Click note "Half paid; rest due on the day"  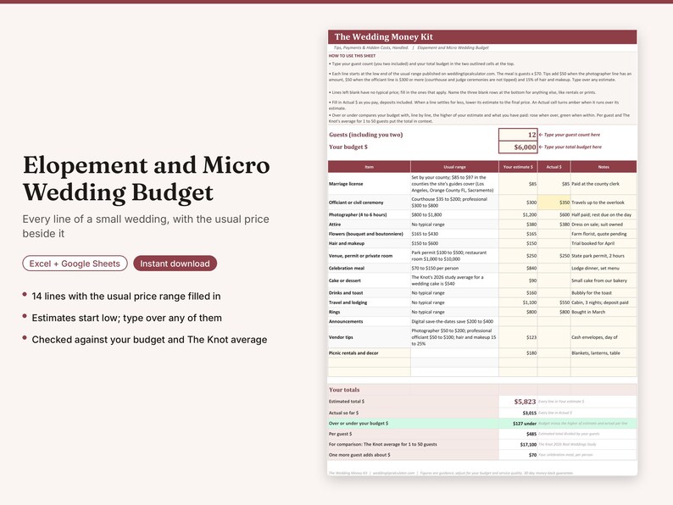coord(601,214)
